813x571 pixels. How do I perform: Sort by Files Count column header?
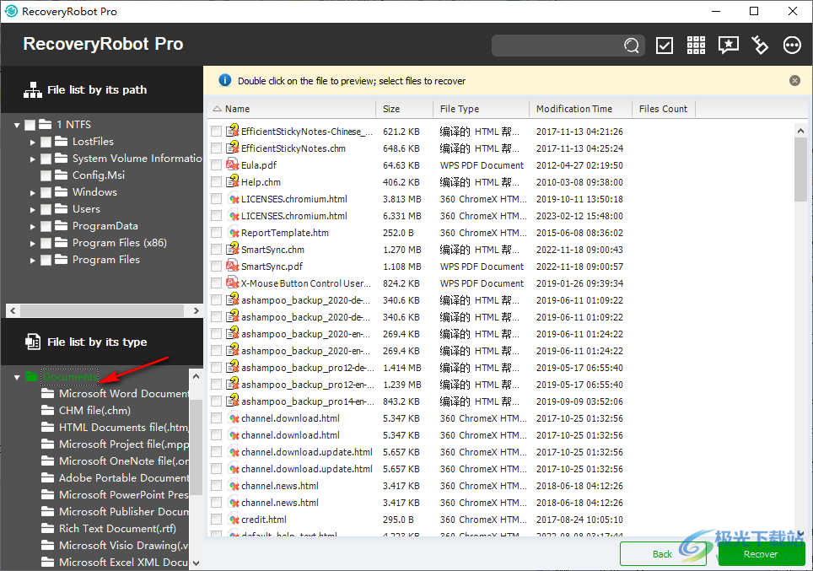pos(664,109)
